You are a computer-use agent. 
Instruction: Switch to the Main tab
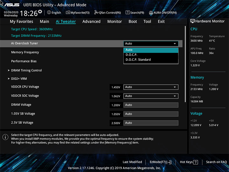coord(45,22)
